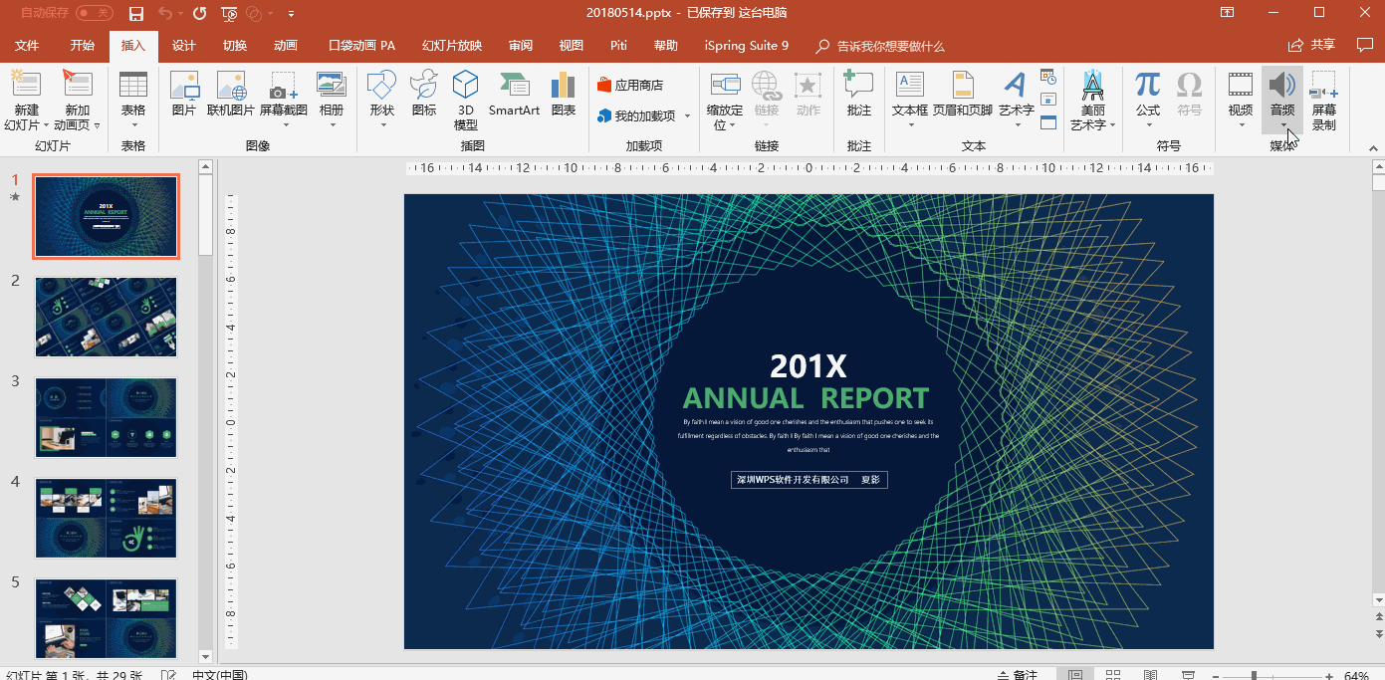Insert an Equation (公式) icon
1385x680 pixels.
click(x=1148, y=84)
